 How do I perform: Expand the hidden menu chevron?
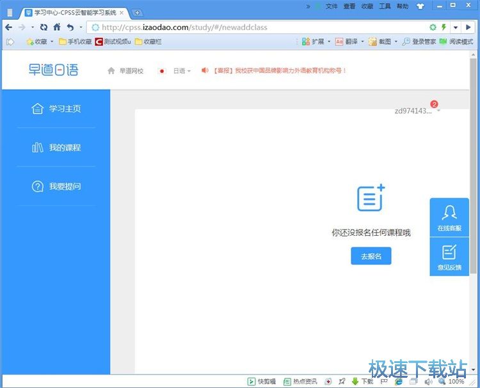click(308, 6)
